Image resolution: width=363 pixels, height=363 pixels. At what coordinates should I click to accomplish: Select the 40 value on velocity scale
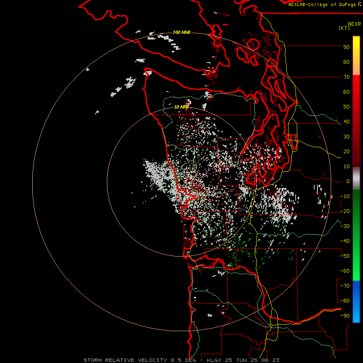[346, 122]
